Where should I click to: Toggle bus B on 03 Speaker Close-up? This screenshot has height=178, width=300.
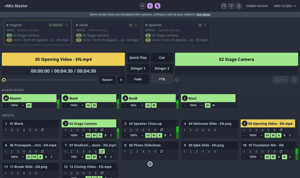(165, 135)
